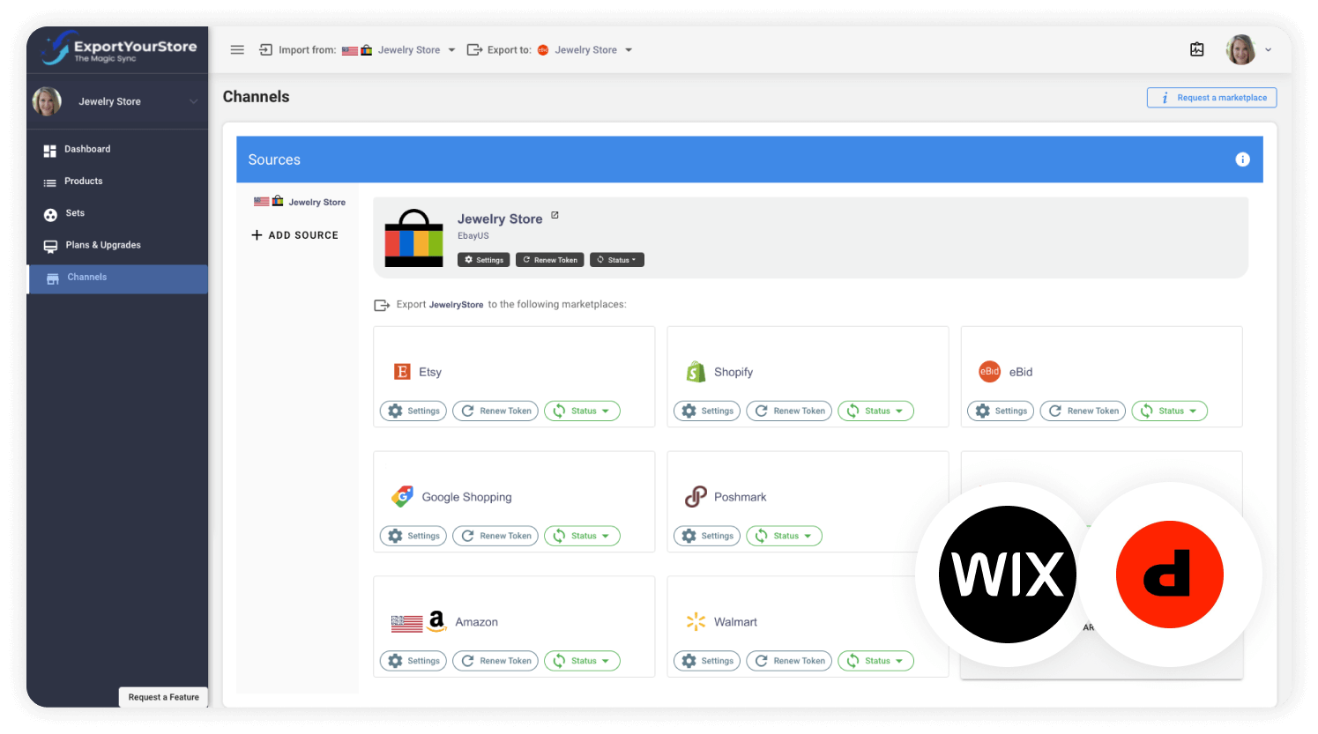Renew Token for eBid

click(x=1083, y=411)
